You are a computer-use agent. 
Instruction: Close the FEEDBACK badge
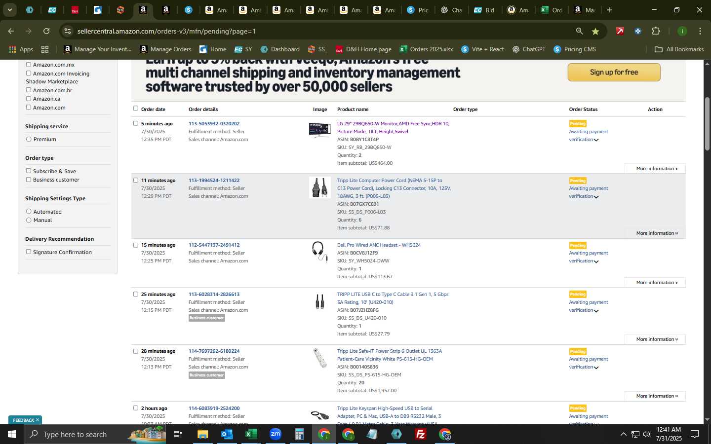coord(37,420)
